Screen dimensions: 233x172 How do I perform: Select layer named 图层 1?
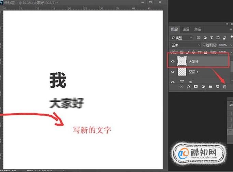tap(193, 72)
